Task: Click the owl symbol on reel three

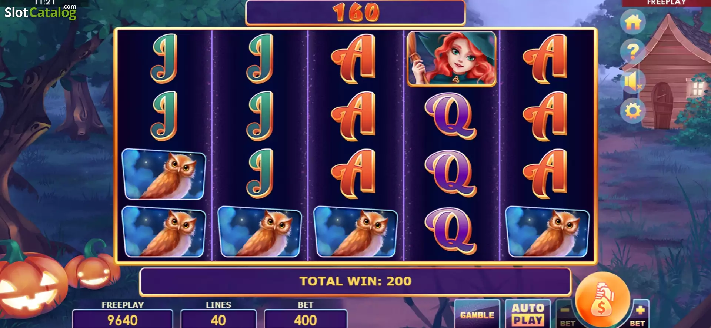Action: (x=355, y=232)
